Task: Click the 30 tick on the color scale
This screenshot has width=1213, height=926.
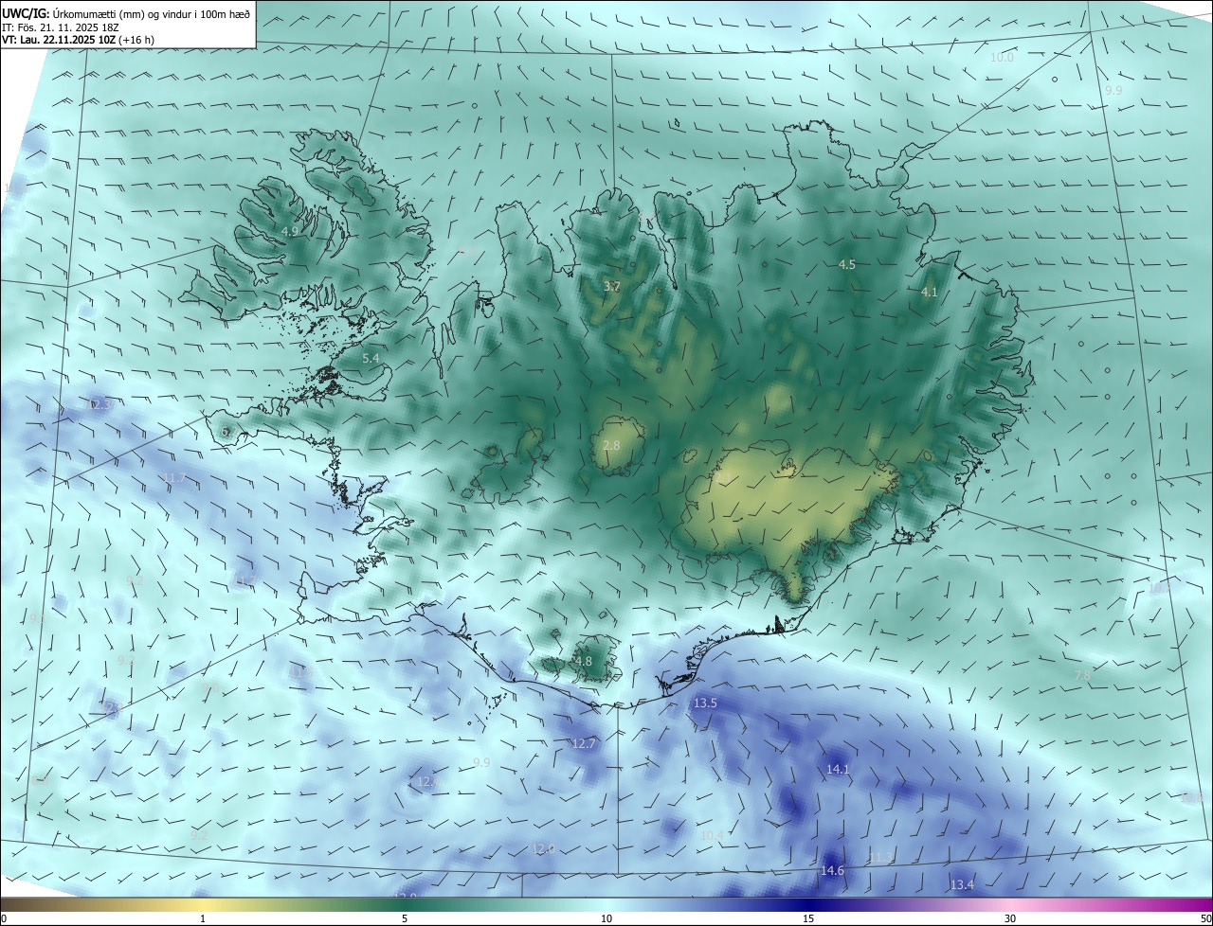Action: click(x=1010, y=919)
